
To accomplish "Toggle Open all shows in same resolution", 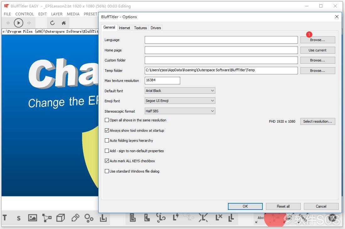I will tap(107, 120).
